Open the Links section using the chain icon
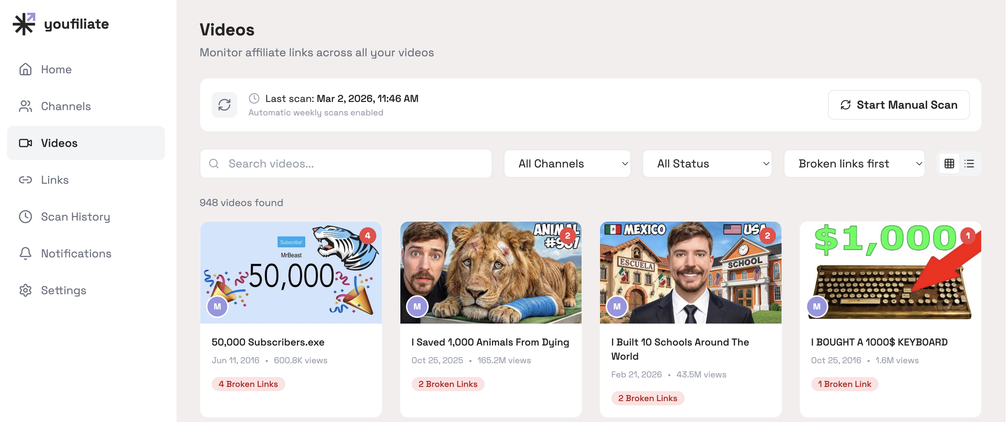This screenshot has height=422, width=1006. click(x=25, y=180)
